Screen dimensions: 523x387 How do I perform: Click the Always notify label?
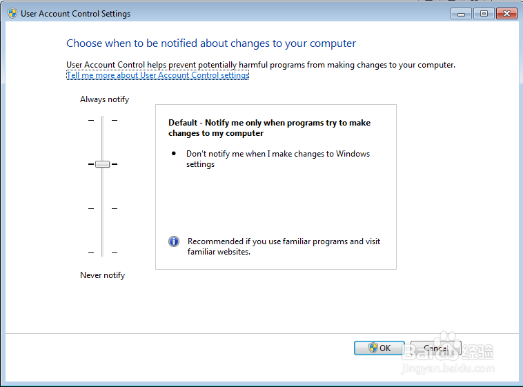coord(104,99)
